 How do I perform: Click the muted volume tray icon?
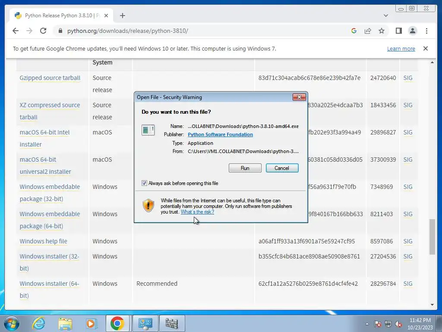[398, 324]
